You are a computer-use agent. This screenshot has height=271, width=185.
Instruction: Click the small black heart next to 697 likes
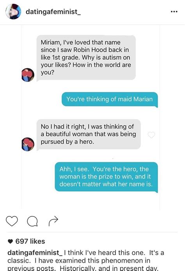click(11, 241)
